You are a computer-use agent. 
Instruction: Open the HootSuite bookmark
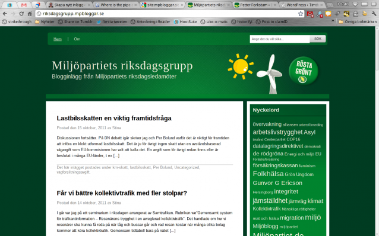click(185, 22)
